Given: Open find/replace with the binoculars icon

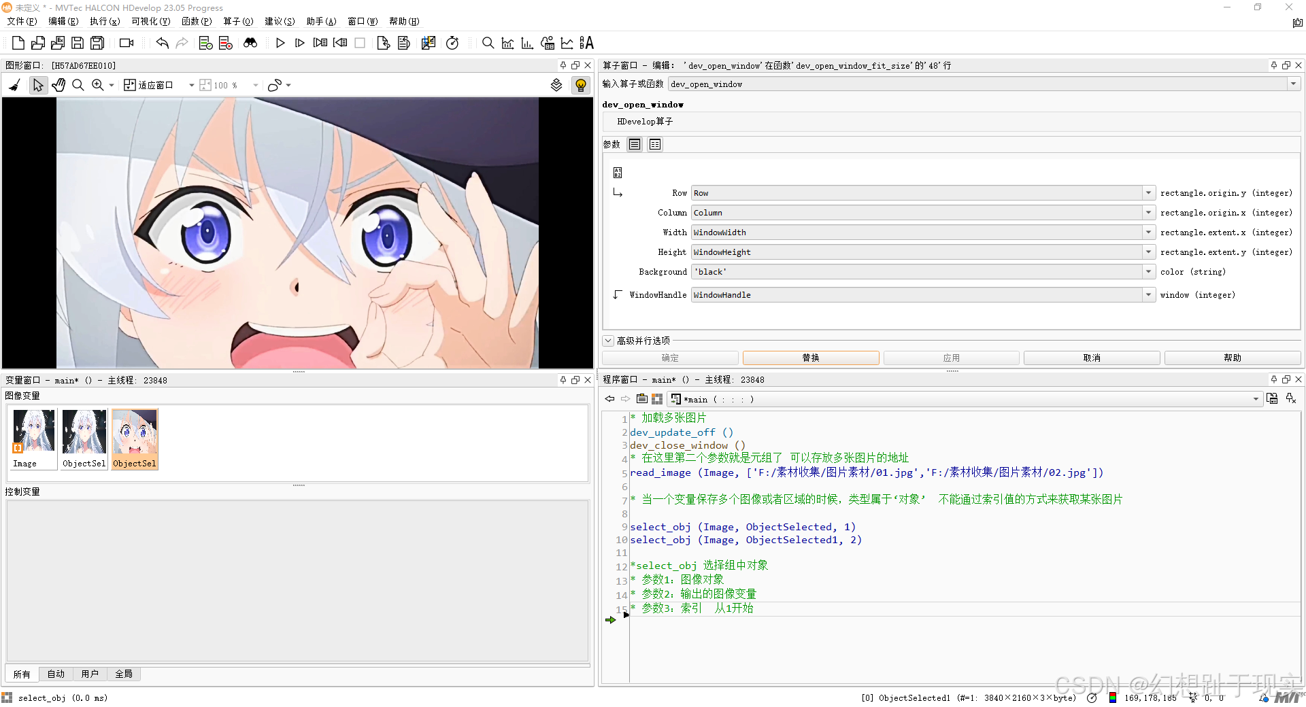Looking at the screenshot, I should tap(250, 43).
